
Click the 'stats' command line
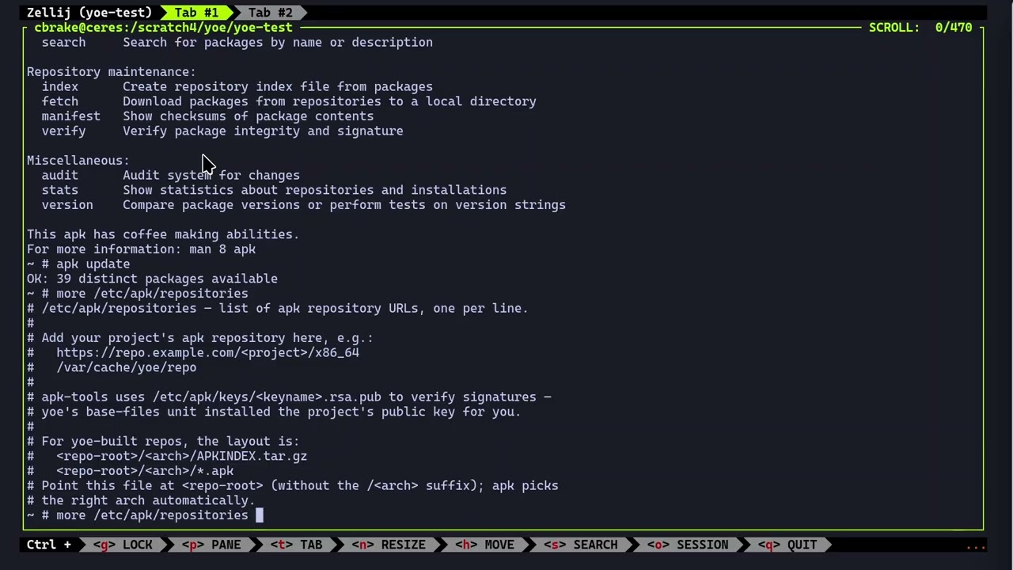click(x=274, y=190)
